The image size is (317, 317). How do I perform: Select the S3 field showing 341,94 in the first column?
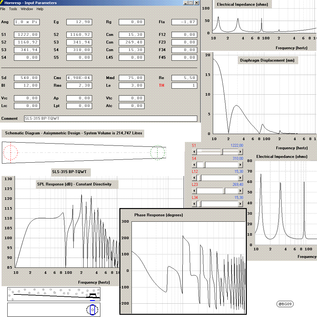[27, 50]
